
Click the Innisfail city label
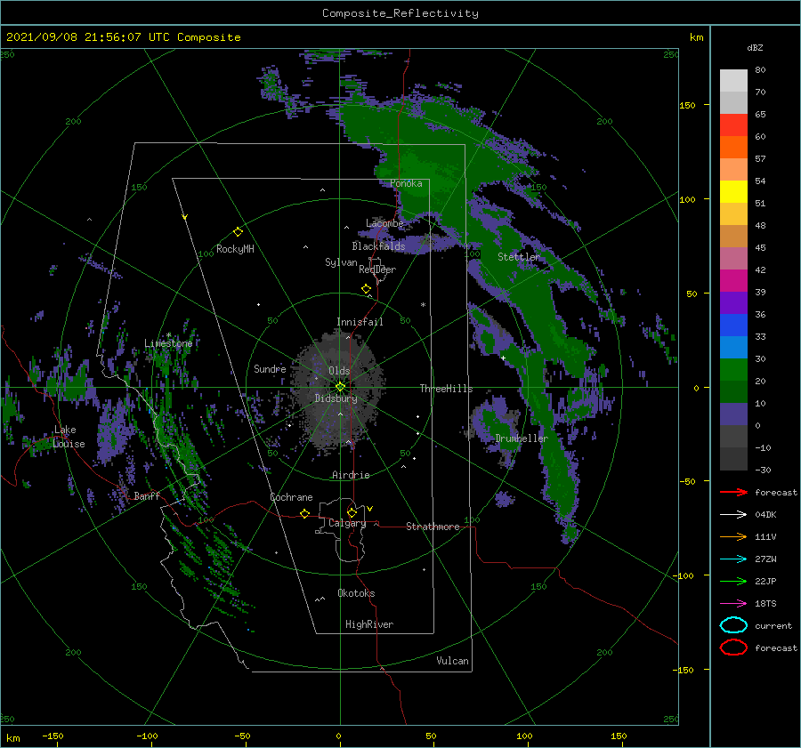coord(360,322)
